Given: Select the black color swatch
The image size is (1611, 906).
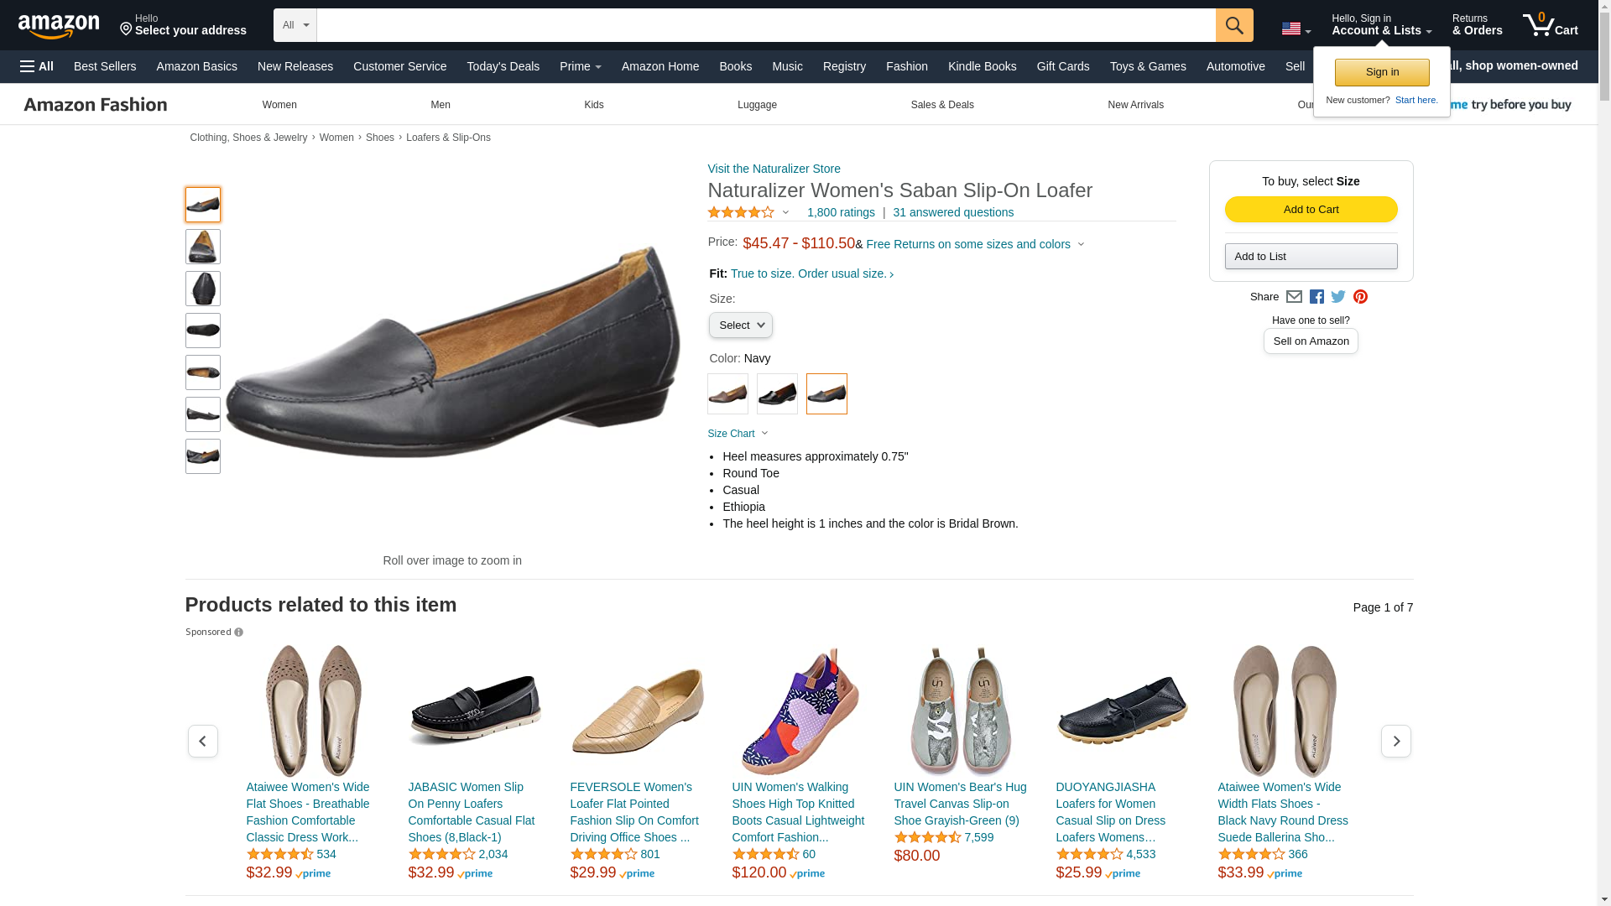Looking at the screenshot, I should [x=777, y=394].
